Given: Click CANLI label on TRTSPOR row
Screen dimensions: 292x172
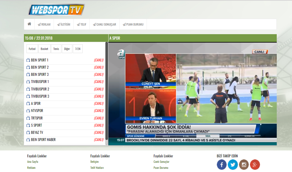Looking at the screenshot, I should coord(99,118).
